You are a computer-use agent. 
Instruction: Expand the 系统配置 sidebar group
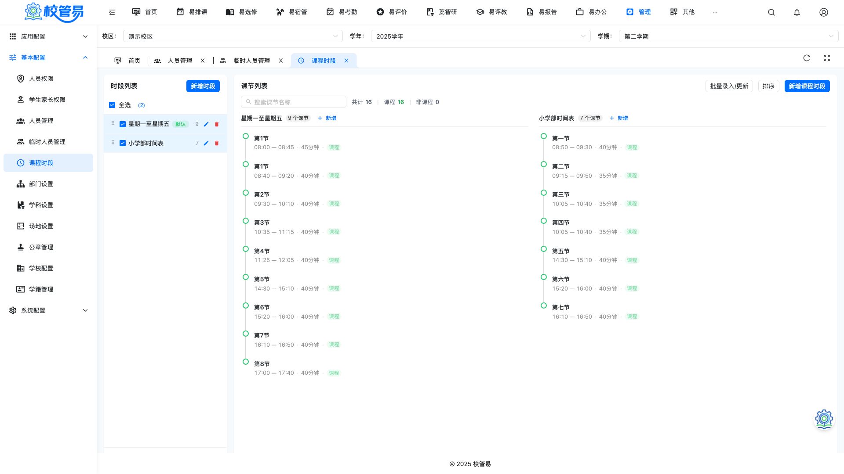[48, 310]
